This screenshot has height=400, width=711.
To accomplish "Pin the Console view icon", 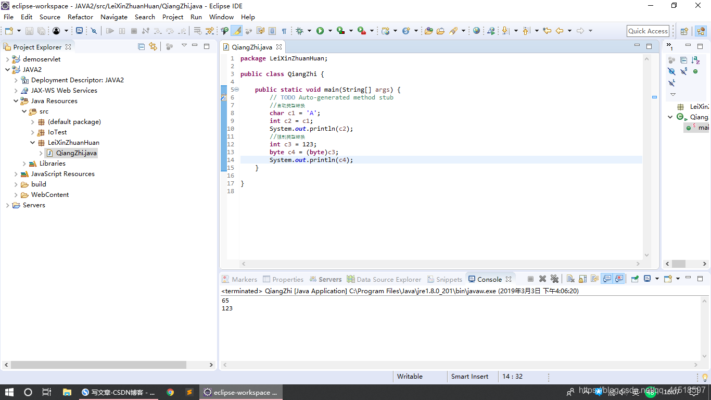I will 635,279.
